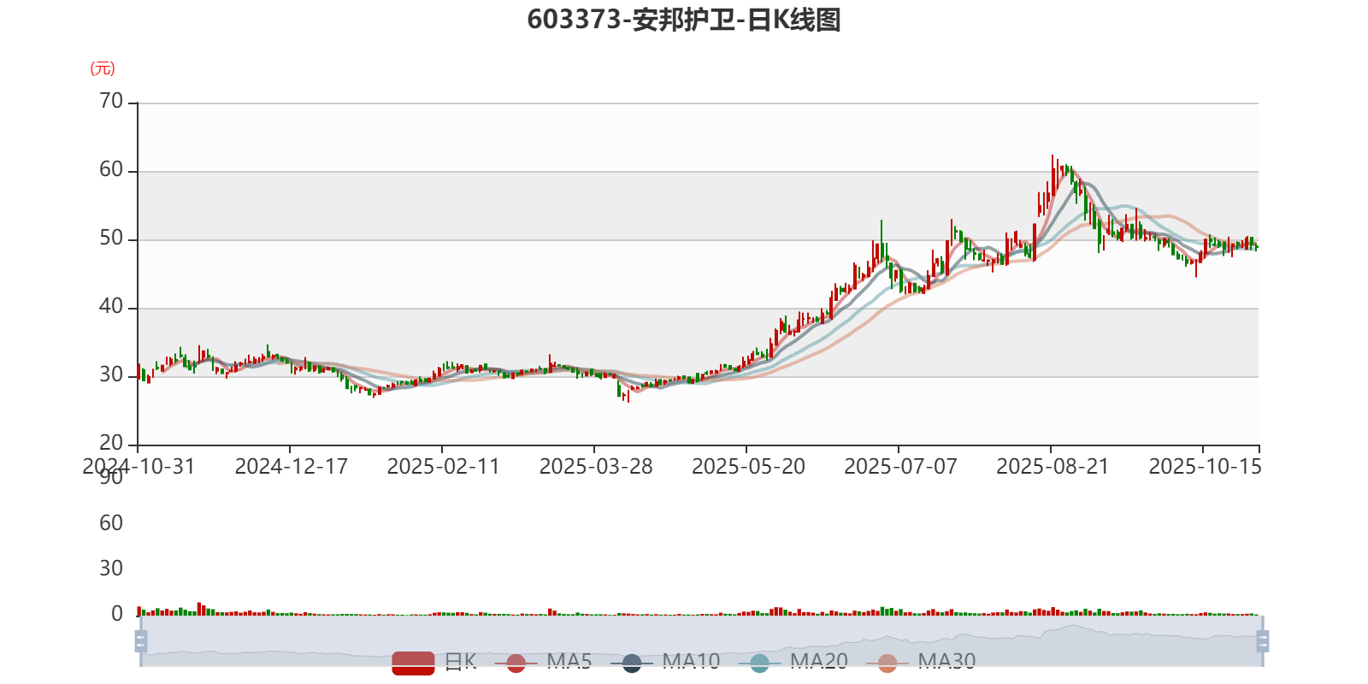Click the data zoom range bar
This screenshot has height=684, width=1368.
pos(701,640)
